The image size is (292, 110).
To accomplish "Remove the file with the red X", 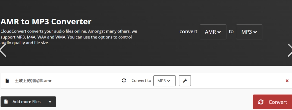I will coord(287,81).
